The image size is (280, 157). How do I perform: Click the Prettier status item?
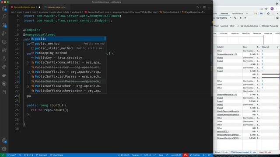point(195,155)
